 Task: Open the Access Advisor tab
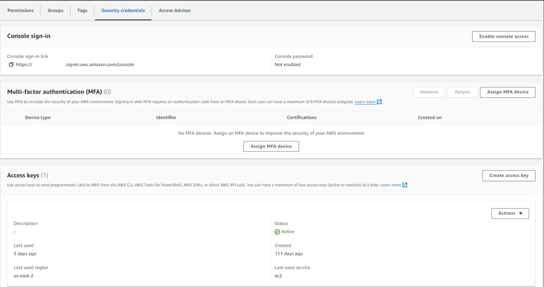tap(175, 10)
